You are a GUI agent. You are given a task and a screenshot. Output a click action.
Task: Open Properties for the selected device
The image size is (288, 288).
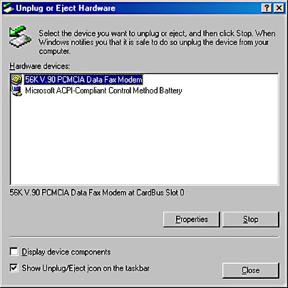[x=192, y=220]
